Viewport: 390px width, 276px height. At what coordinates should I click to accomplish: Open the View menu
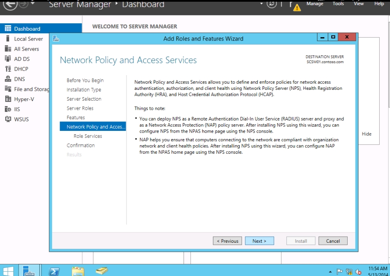tap(358, 4)
